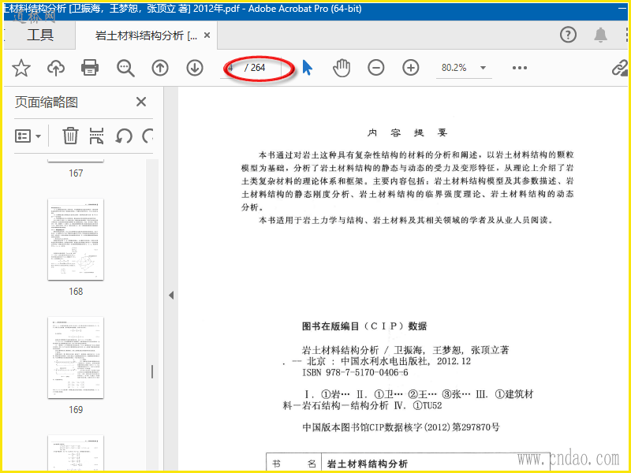
Task: Click the page label 168
Action: point(76,292)
